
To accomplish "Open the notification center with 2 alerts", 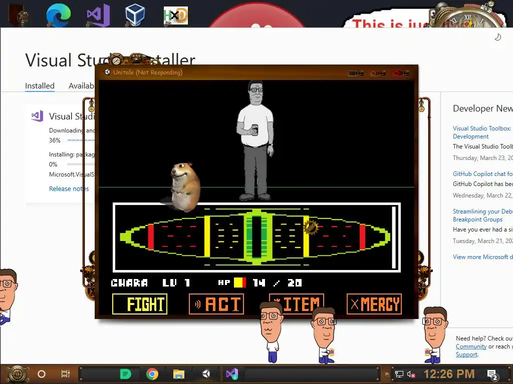I will [492, 375].
